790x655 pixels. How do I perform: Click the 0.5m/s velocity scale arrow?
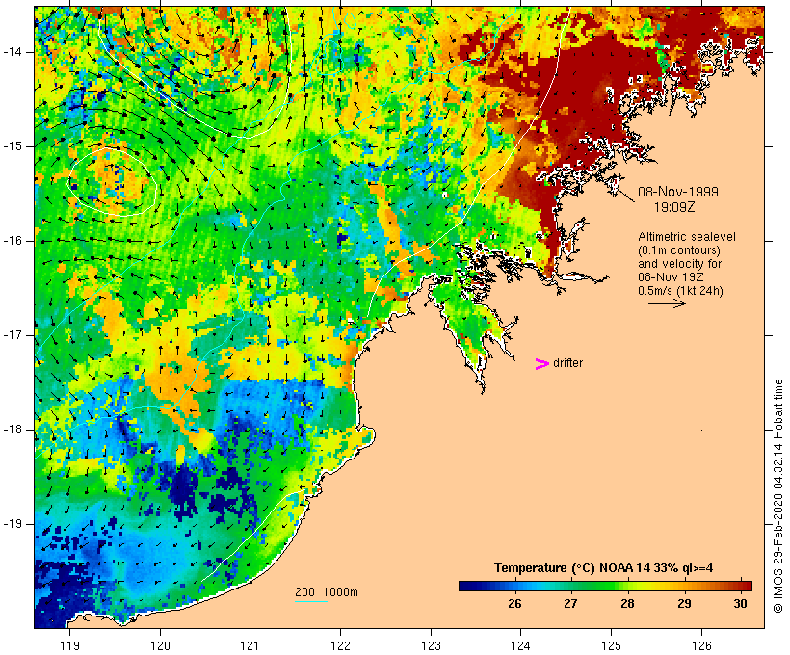point(667,303)
